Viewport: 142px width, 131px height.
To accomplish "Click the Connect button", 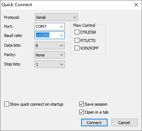I will [x=94, y=123].
